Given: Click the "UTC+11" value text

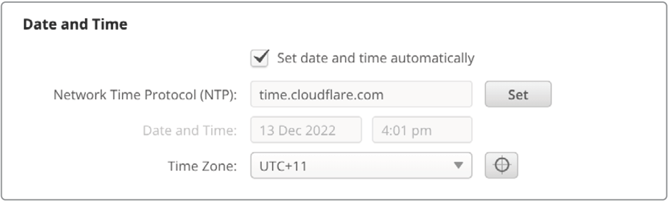Looking at the screenshot, I should [x=283, y=165].
